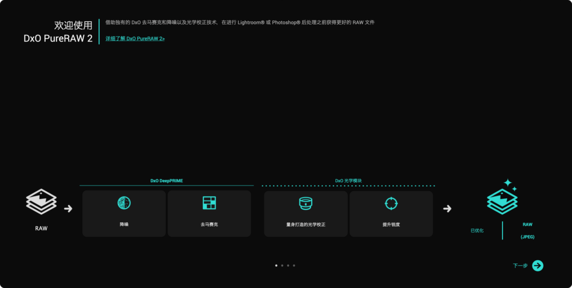
Task: Click the (JPEG) label
Action: (x=527, y=237)
